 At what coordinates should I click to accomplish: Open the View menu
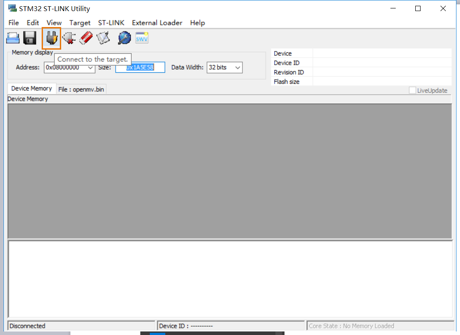[54, 23]
